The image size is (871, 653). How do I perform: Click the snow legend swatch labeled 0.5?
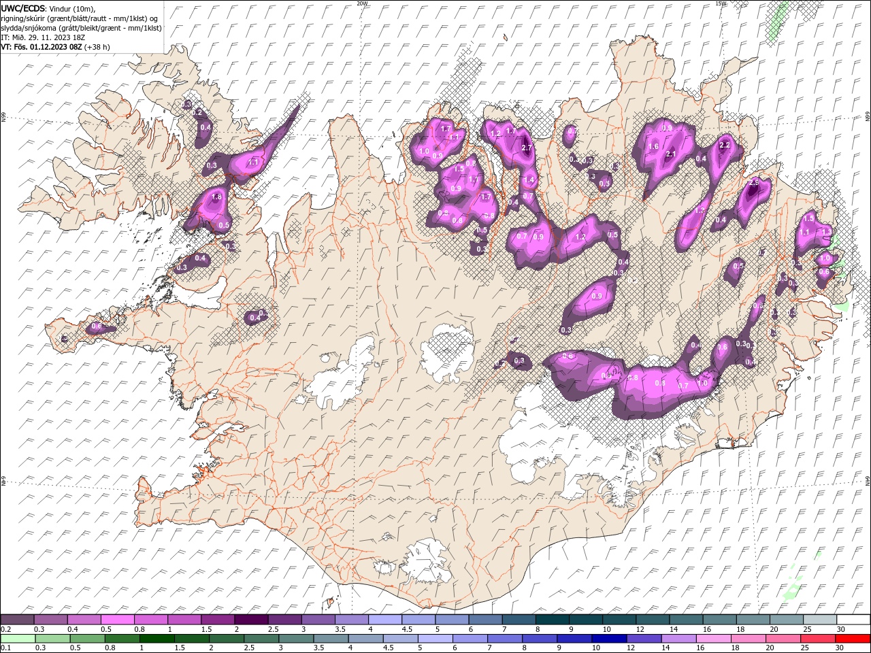click(x=117, y=619)
